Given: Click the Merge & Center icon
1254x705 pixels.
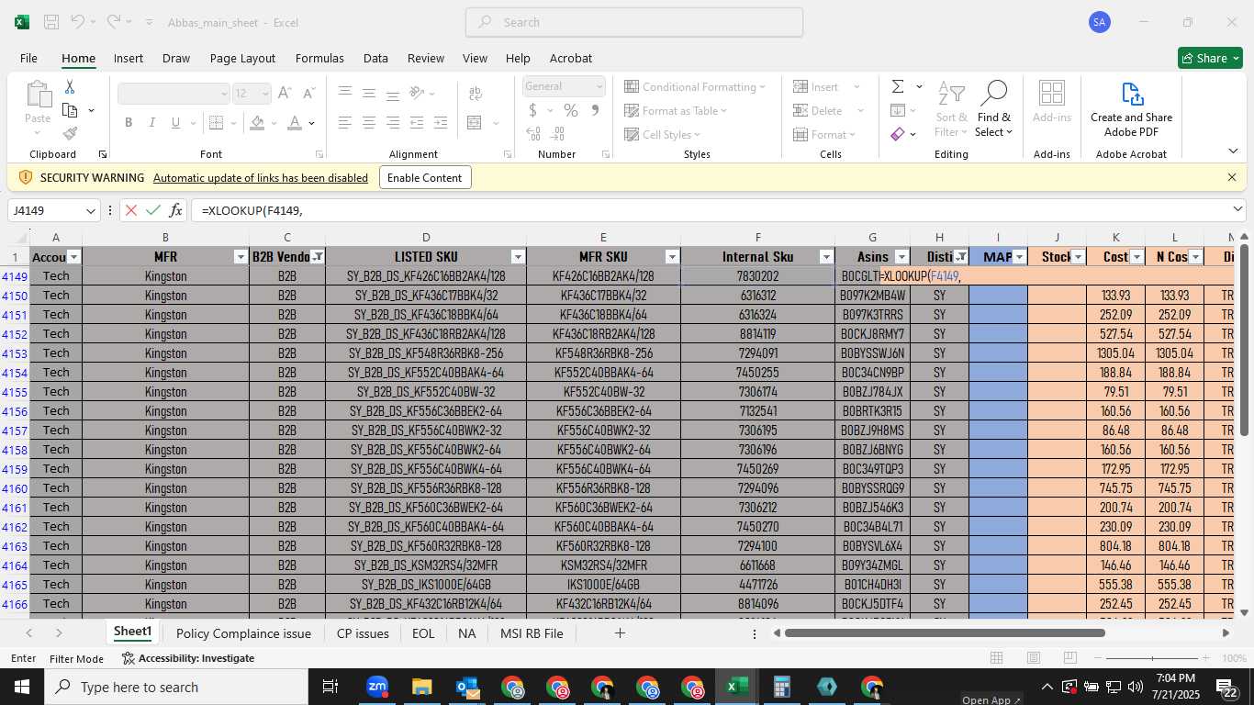Looking at the screenshot, I should 475,122.
